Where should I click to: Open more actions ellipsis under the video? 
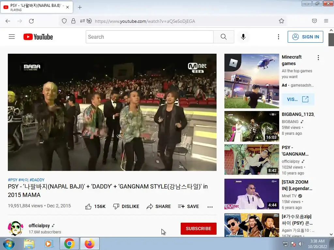click(x=210, y=207)
